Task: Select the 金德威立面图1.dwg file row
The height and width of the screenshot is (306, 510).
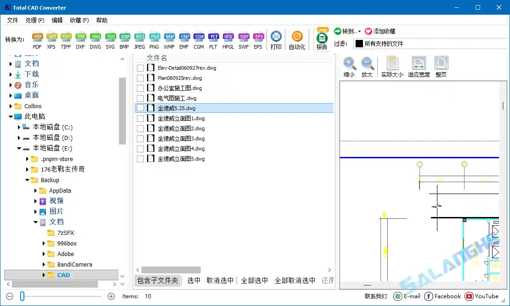Action: point(181,118)
